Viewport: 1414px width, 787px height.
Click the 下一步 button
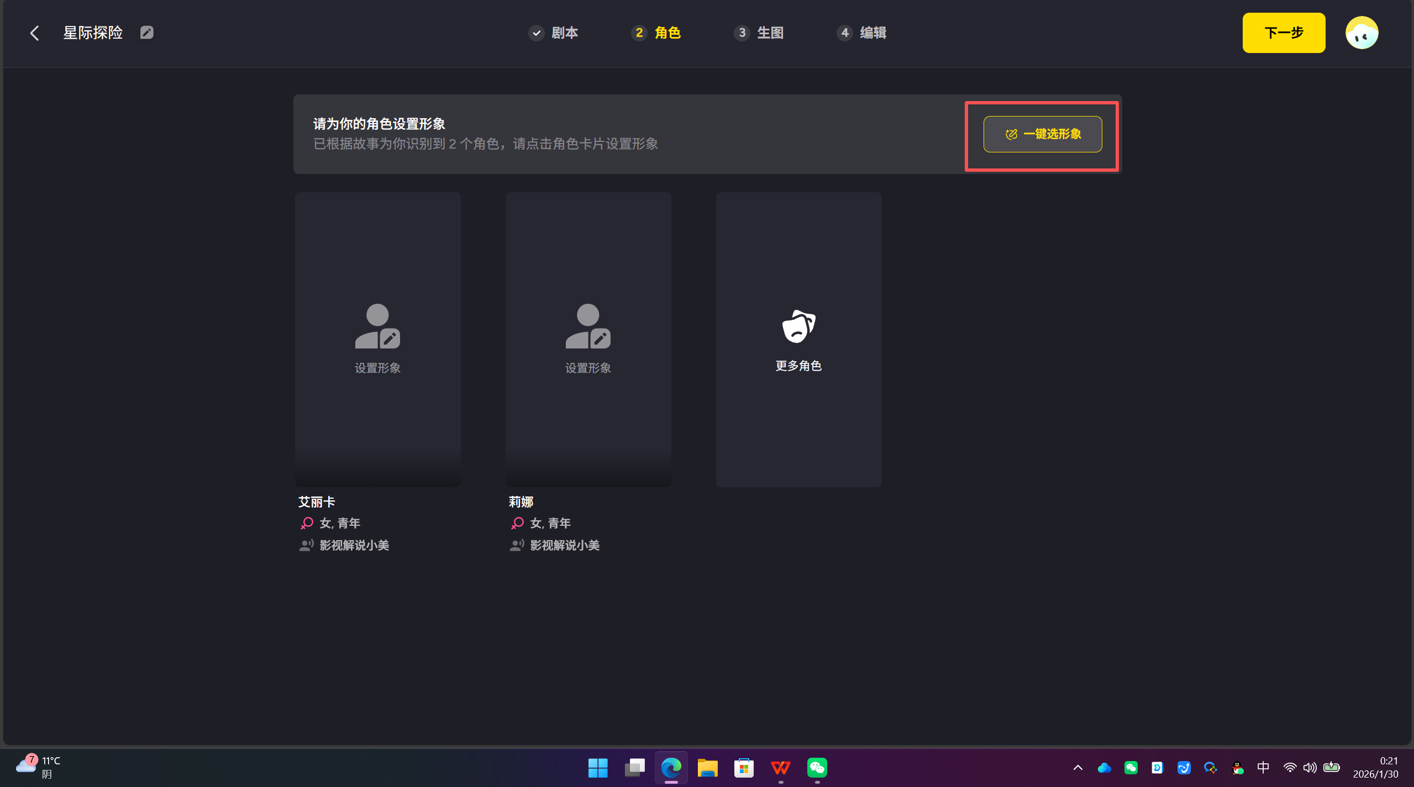click(1283, 33)
